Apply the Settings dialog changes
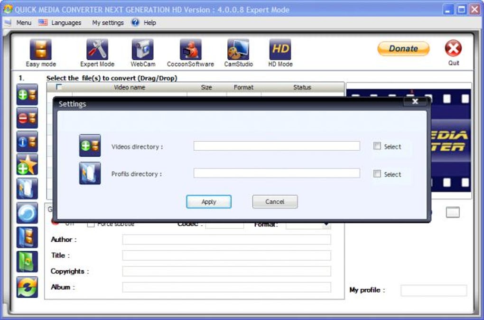The image size is (484, 320). (209, 201)
